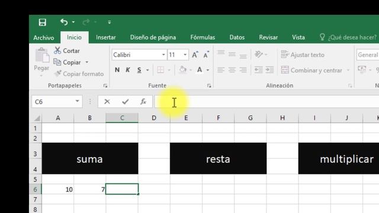Toggle underline S formatting

click(139, 70)
